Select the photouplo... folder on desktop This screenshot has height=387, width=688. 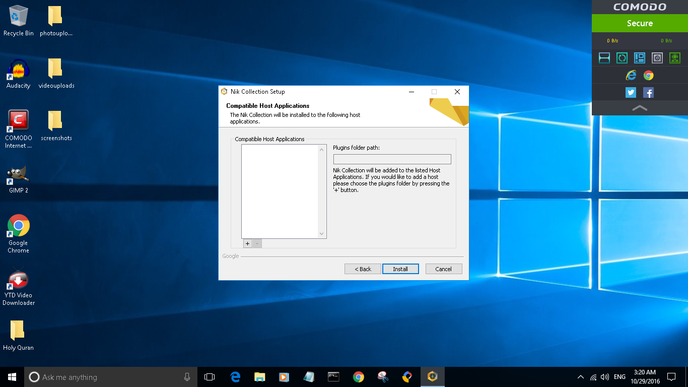click(56, 21)
